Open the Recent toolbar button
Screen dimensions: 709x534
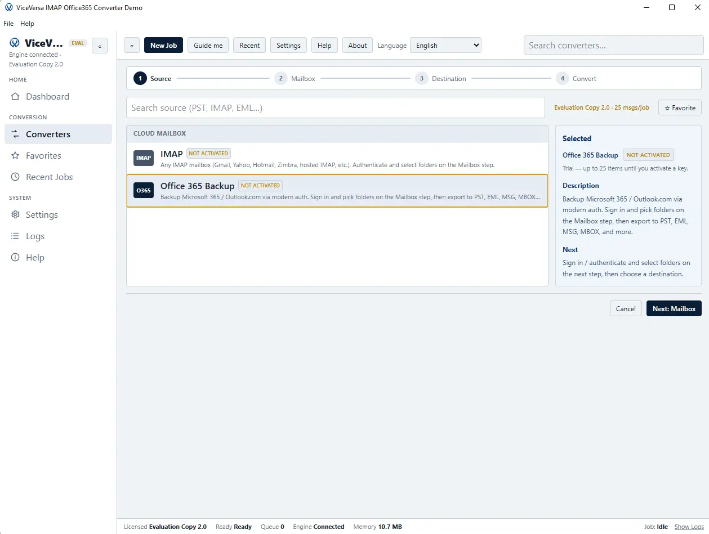(x=249, y=46)
